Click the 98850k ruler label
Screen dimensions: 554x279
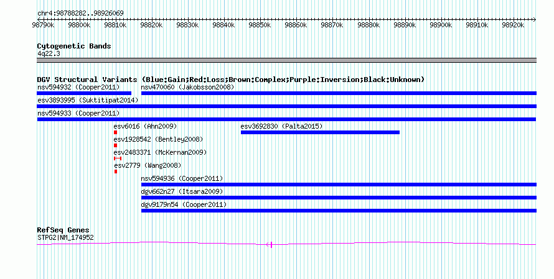(260, 25)
